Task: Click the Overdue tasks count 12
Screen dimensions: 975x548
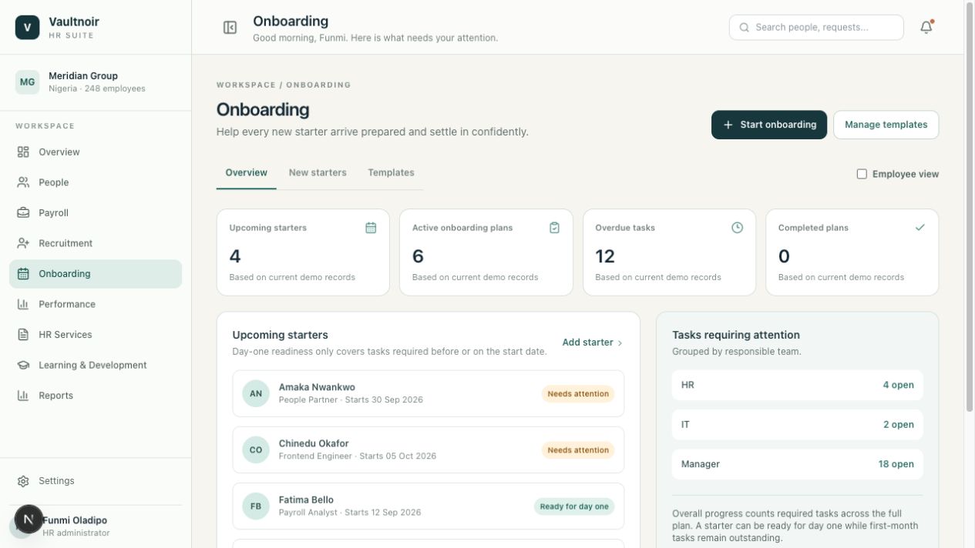Action: click(x=605, y=256)
